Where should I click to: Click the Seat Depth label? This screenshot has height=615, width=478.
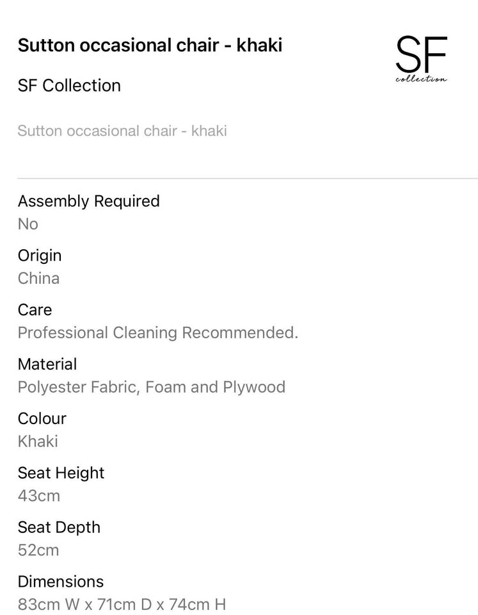pyautogui.click(x=59, y=528)
